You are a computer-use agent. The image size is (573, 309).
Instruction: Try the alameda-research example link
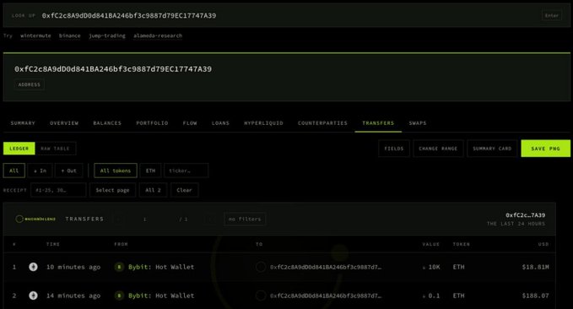pyautogui.click(x=158, y=35)
